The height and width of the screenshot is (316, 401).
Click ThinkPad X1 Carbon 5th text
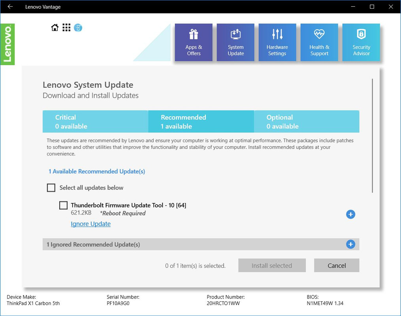(33, 303)
